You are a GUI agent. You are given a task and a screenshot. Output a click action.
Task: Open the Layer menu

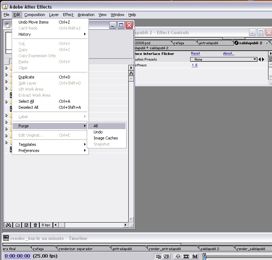(x=54, y=15)
